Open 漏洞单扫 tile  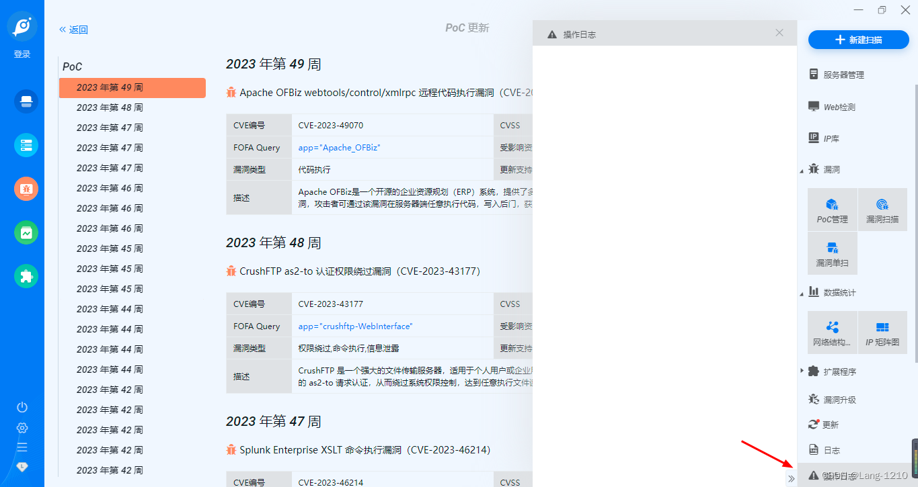833,253
